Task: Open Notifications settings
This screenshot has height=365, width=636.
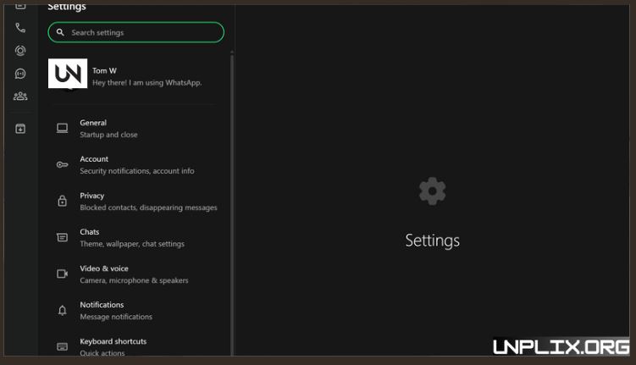Action: point(135,311)
